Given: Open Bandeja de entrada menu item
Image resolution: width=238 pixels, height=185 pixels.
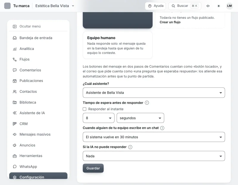Looking at the screenshot, I should pos(38,38).
